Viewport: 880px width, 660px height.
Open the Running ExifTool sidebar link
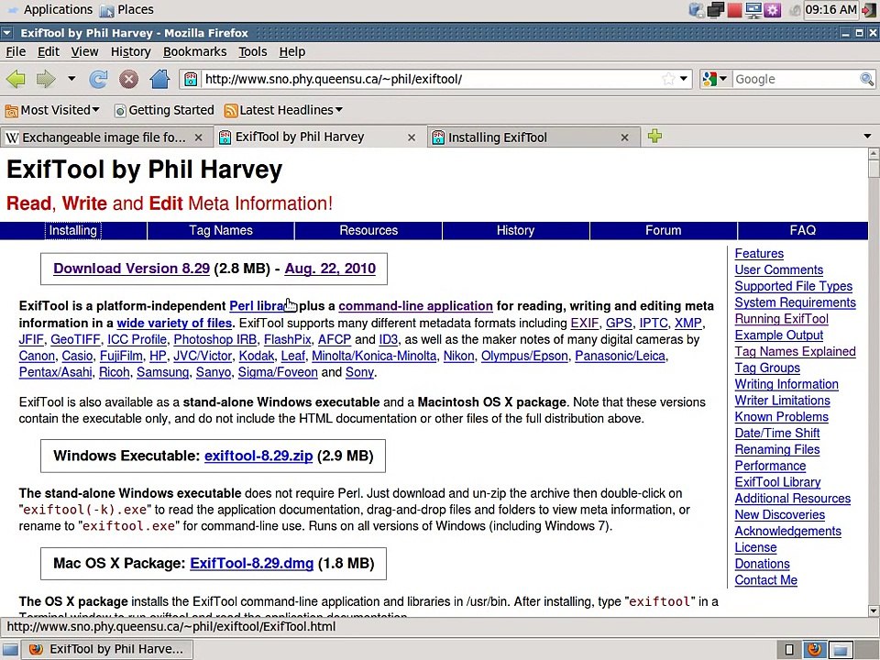coord(782,319)
